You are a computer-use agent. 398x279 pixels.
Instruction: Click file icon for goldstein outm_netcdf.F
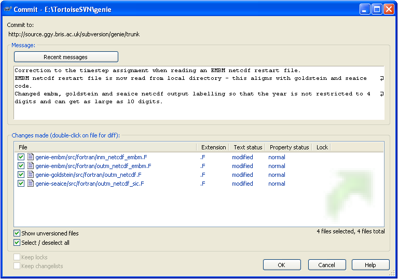30,175
